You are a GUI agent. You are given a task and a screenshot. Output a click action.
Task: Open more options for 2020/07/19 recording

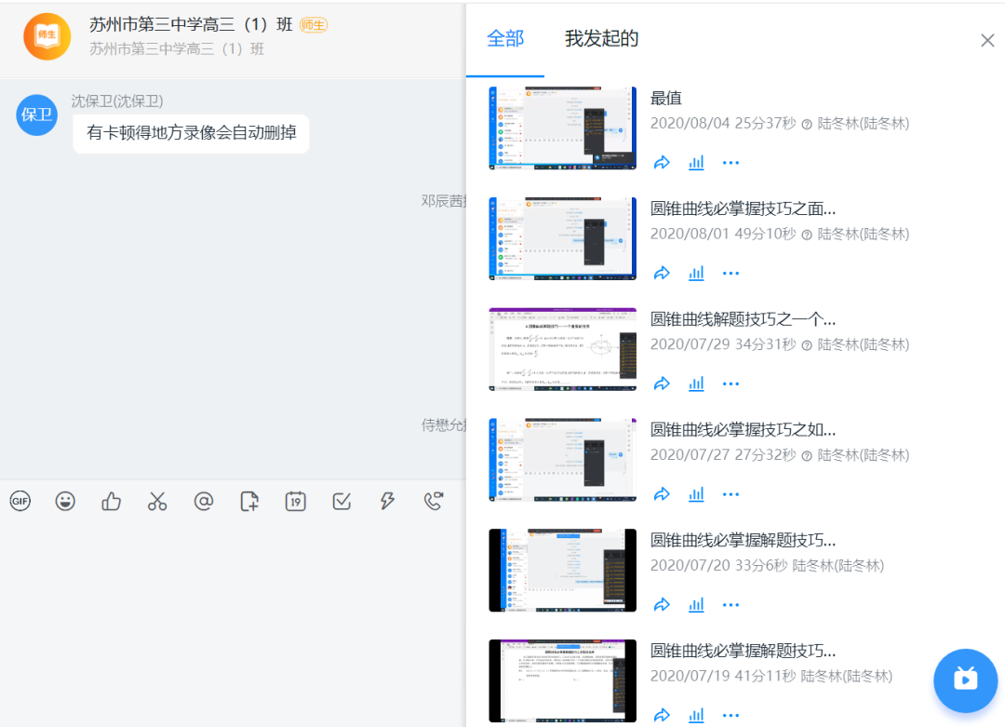click(730, 715)
